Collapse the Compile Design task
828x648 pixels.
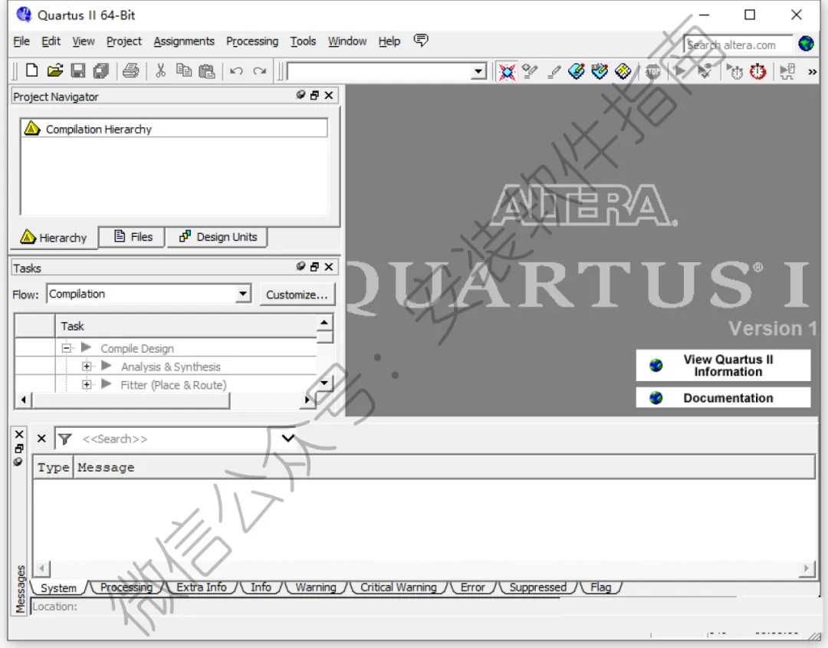point(67,348)
